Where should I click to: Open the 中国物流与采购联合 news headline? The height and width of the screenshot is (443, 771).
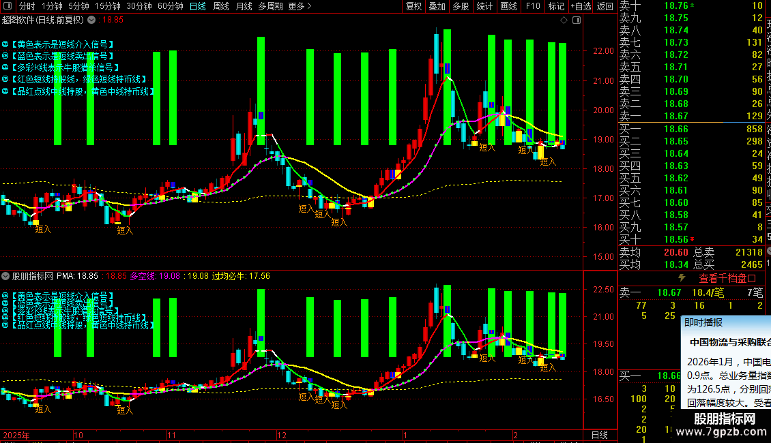(x=729, y=342)
